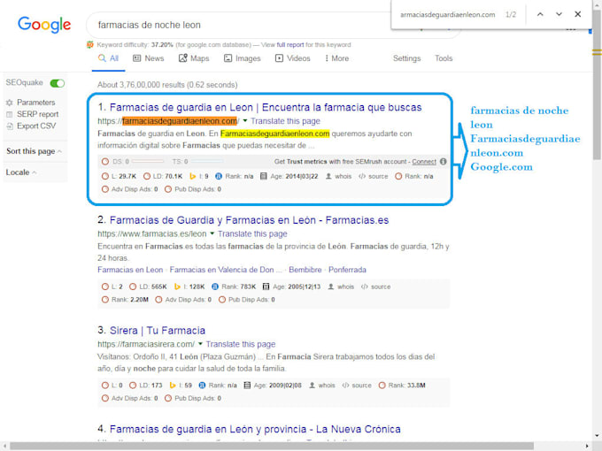This screenshot has width=602, height=451.
Task: Switch to the Videos tab
Action: click(292, 58)
